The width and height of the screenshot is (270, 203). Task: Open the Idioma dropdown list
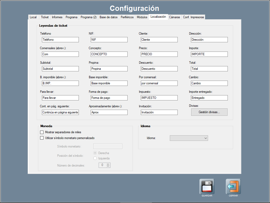pyautogui.click(x=189, y=138)
